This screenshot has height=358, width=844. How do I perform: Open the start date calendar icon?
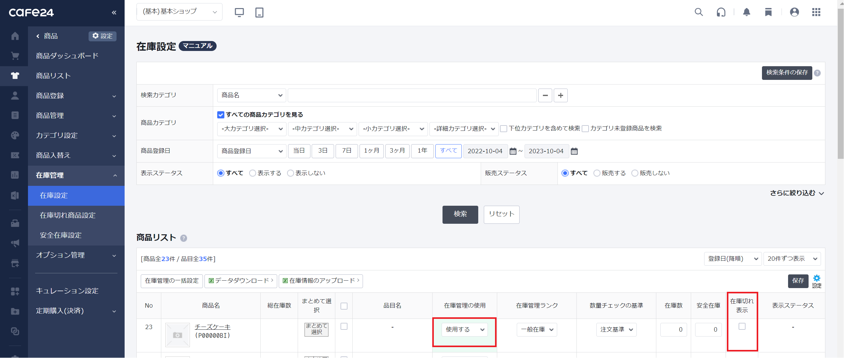coord(513,151)
